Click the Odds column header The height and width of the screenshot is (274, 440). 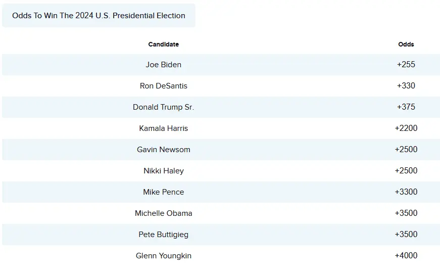406,44
